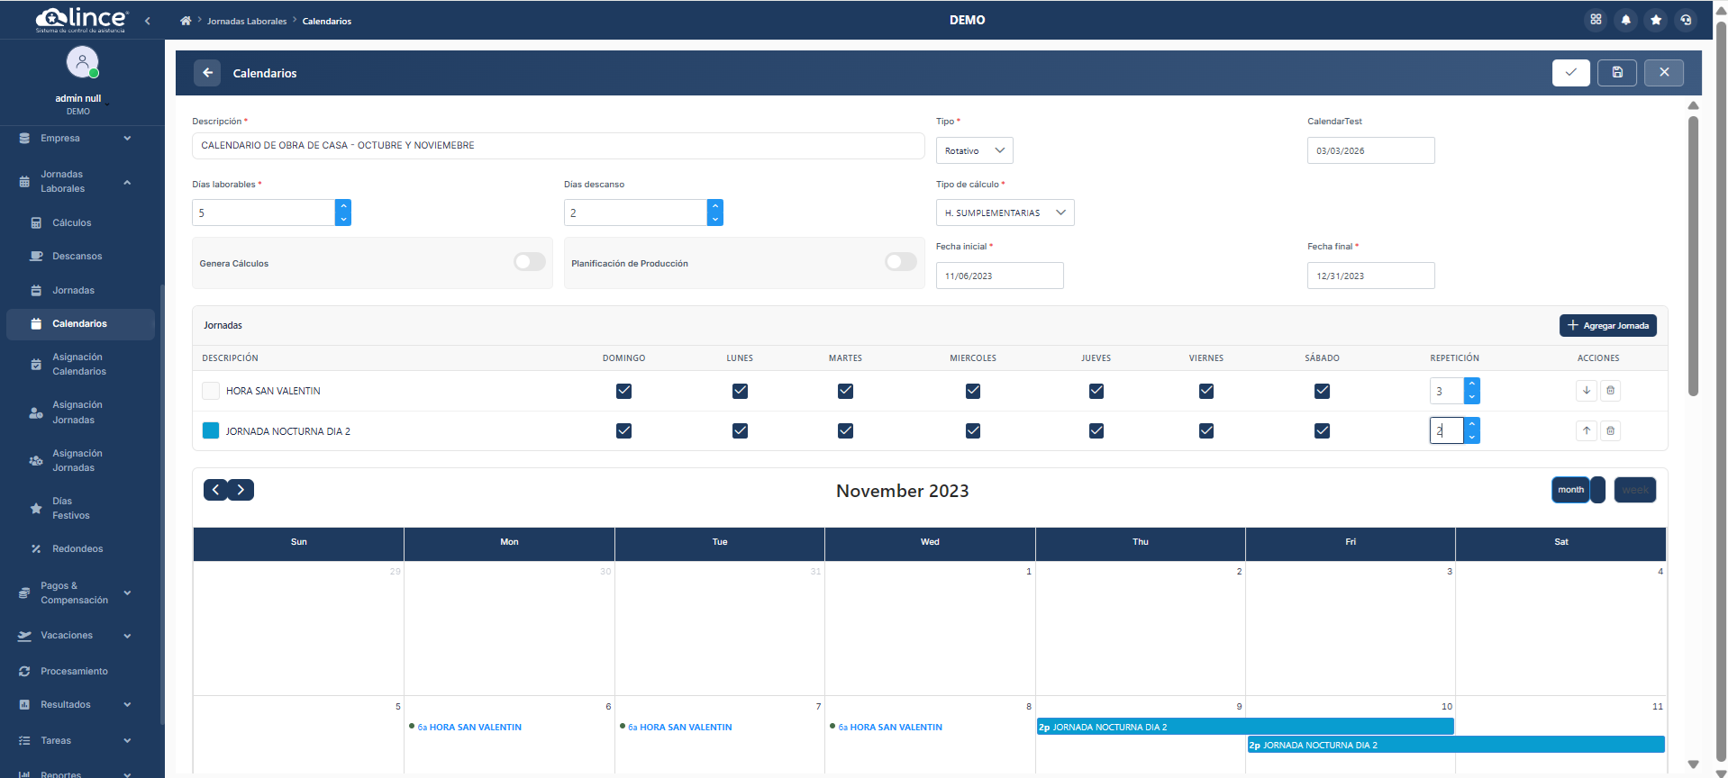Open notifications bell icon
Viewport: 1728px width, 778px height.
(x=1626, y=20)
